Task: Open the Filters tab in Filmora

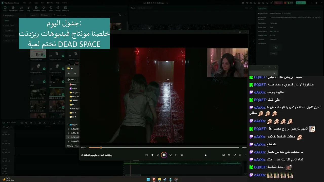Action: pos(51,9)
